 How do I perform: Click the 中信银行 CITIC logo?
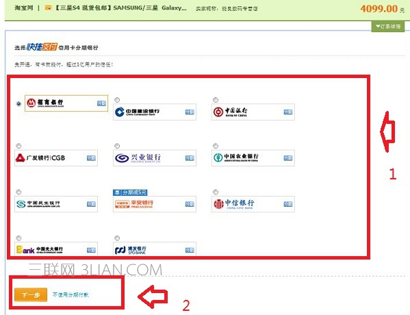pyautogui.click(x=234, y=204)
